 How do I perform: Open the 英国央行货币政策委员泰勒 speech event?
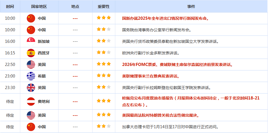tap(171, 41)
